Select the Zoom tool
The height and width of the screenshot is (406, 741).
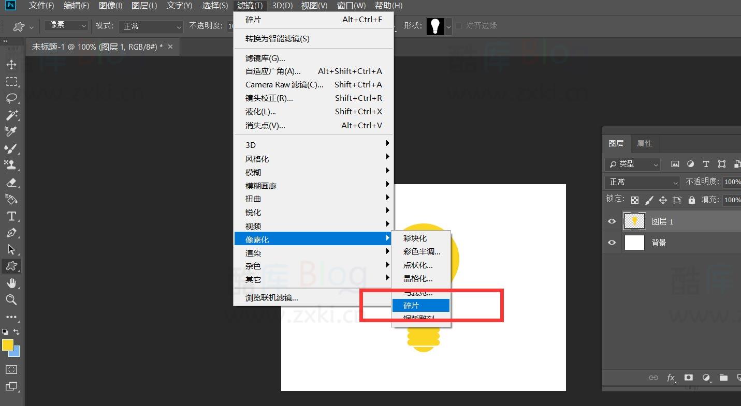pos(12,300)
